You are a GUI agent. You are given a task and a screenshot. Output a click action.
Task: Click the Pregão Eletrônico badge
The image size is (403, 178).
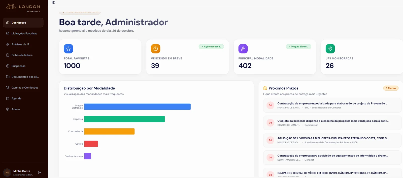click(299, 46)
